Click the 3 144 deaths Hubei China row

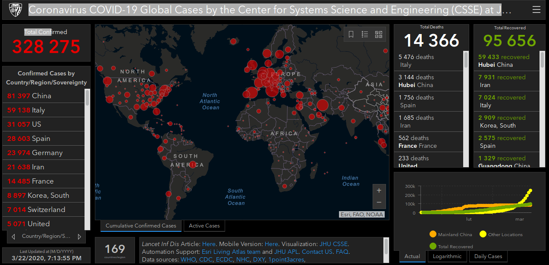point(428,81)
